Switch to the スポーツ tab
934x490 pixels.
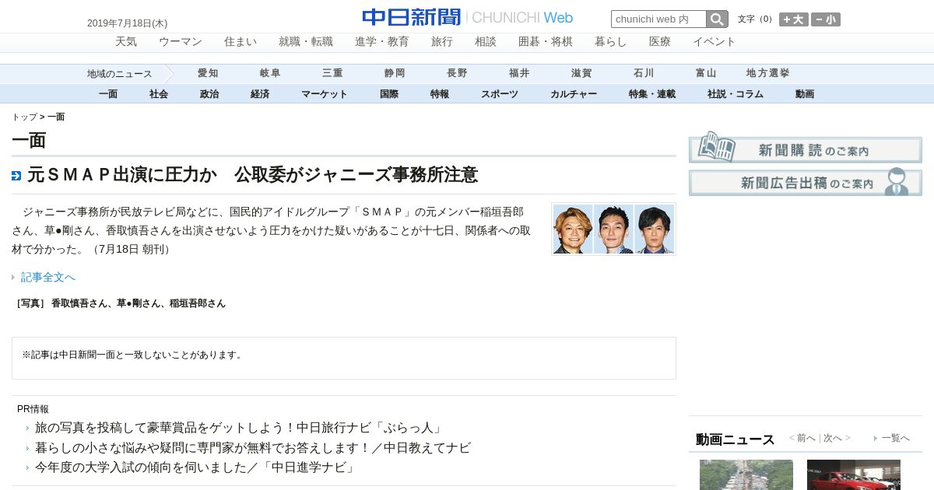(500, 94)
